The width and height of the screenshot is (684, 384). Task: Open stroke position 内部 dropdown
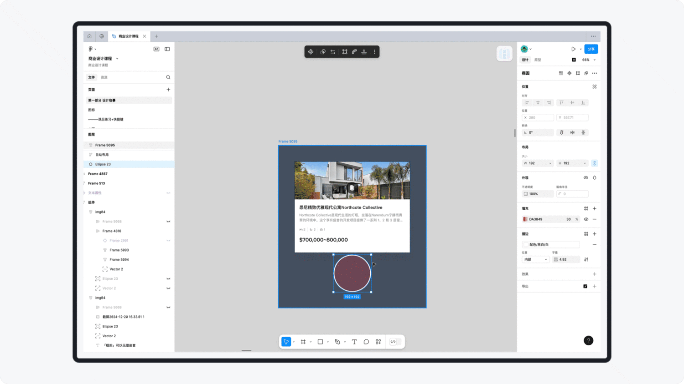[535, 259]
